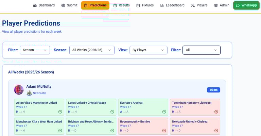Click 'H → D' on Bournemouth card
Image resolution: width=261 pixels, height=136 pixels.
124,131
